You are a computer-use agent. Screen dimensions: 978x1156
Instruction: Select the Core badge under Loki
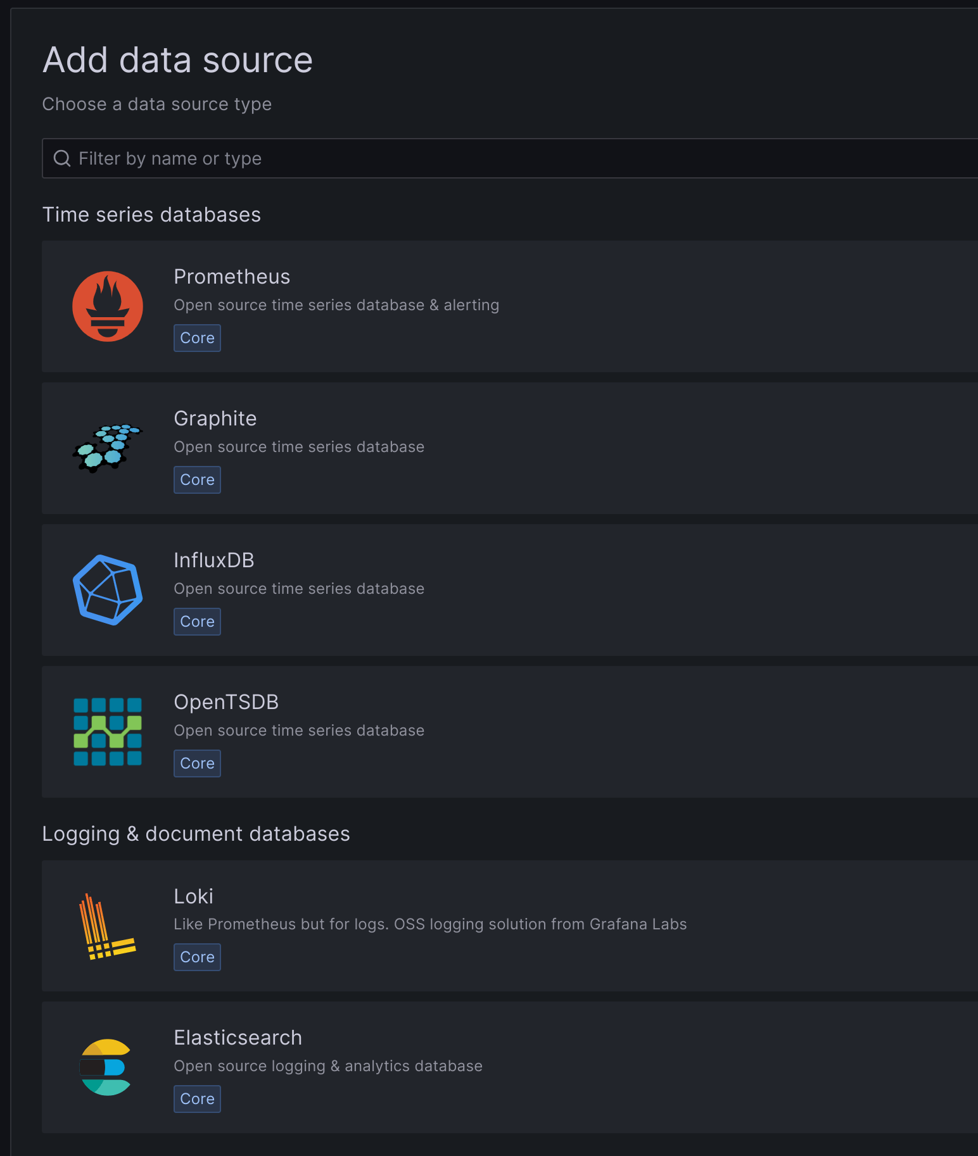(x=197, y=957)
